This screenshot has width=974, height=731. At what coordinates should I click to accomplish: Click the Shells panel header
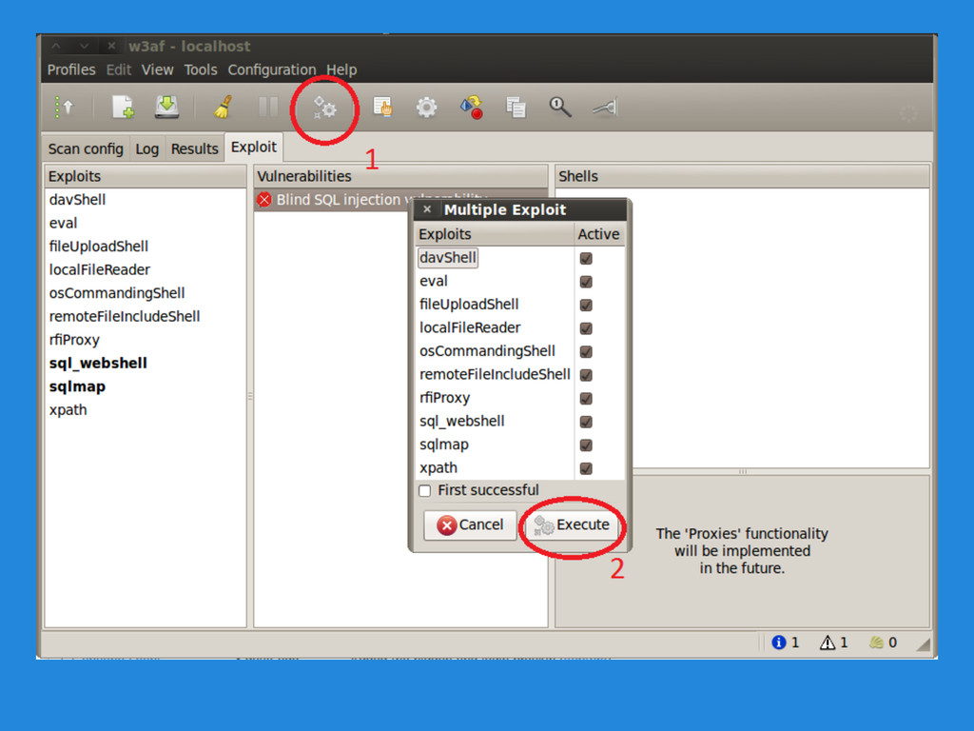click(742, 176)
